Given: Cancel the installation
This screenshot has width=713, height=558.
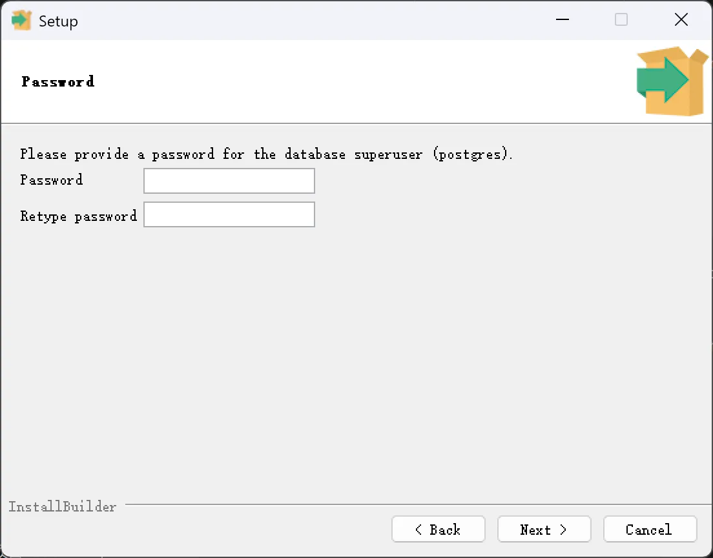Looking at the screenshot, I should pos(650,529).
